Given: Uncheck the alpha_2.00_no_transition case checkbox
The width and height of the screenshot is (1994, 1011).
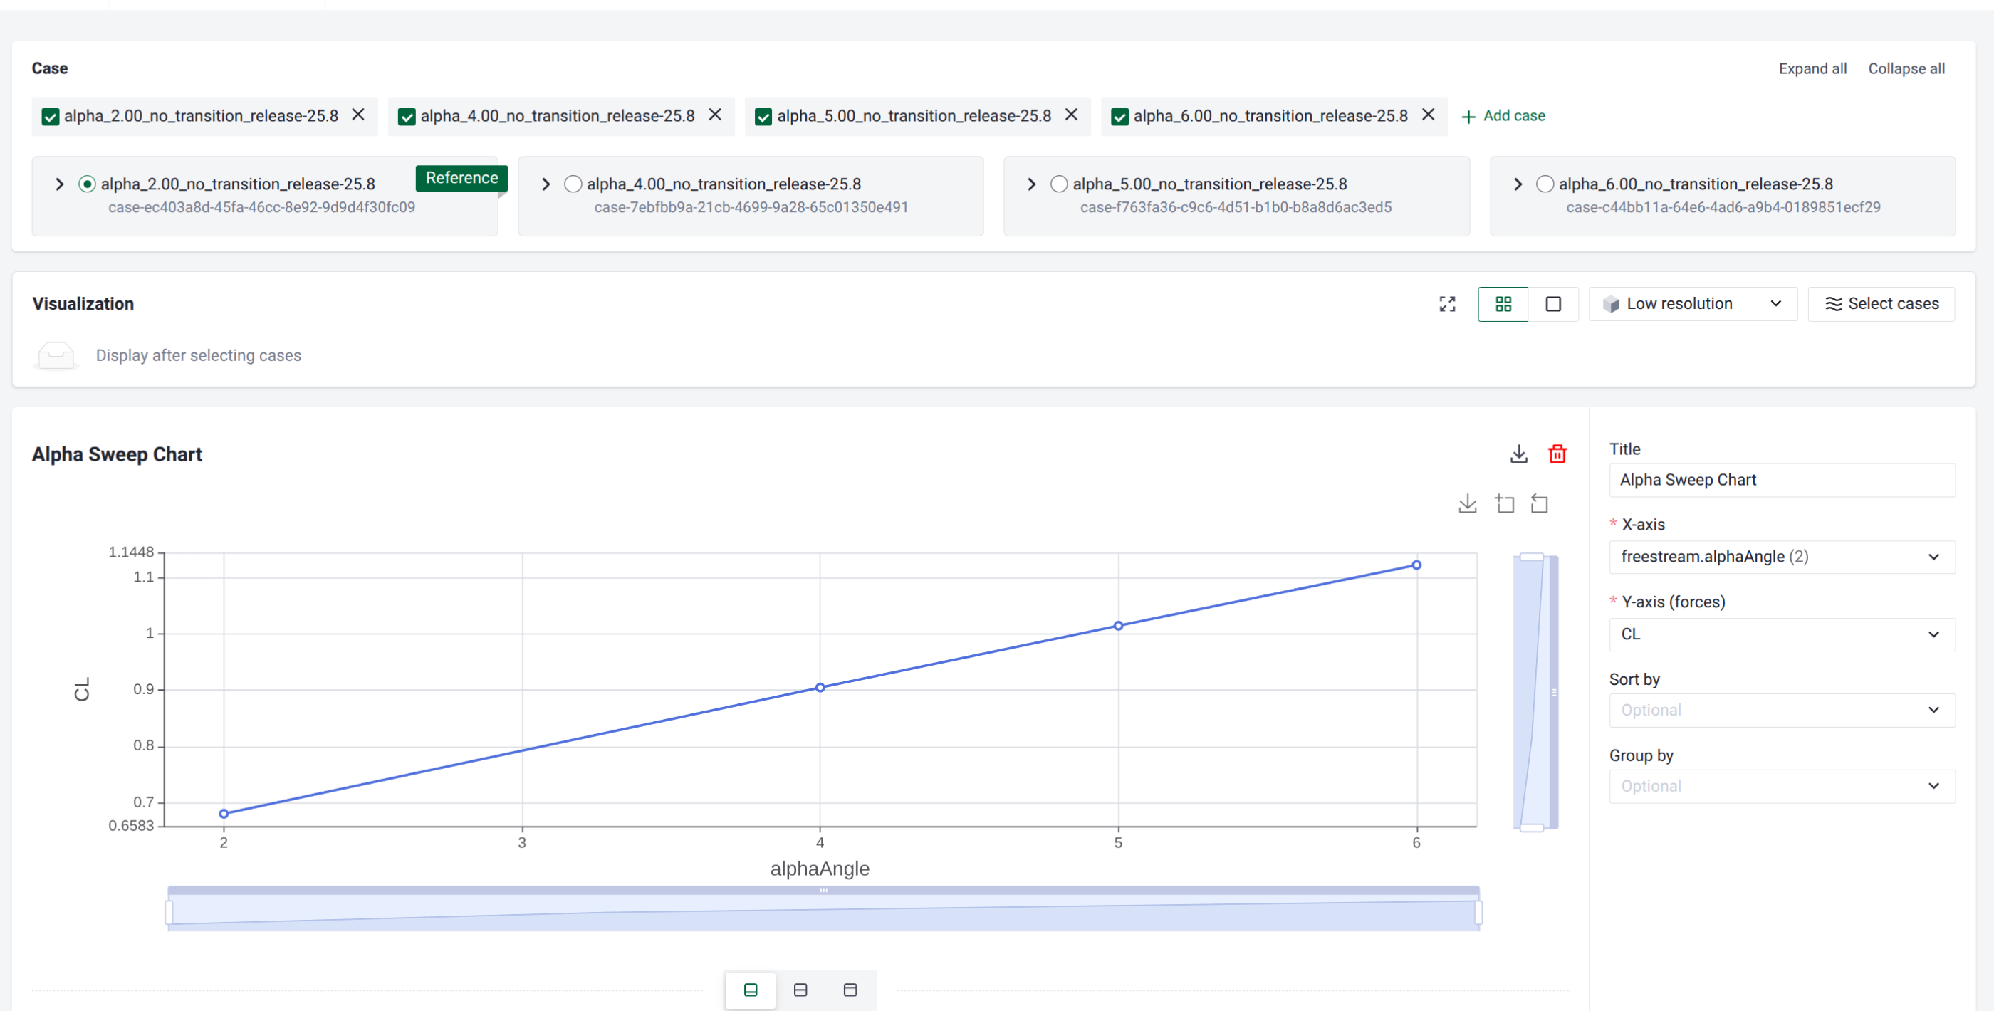Looking at the screenshot, I should coord(51,117).
